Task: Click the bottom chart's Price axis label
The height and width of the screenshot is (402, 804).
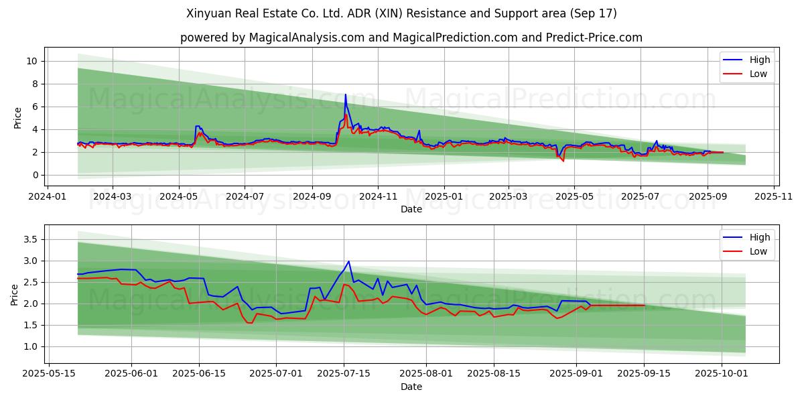Action: [x=15, y=294]
